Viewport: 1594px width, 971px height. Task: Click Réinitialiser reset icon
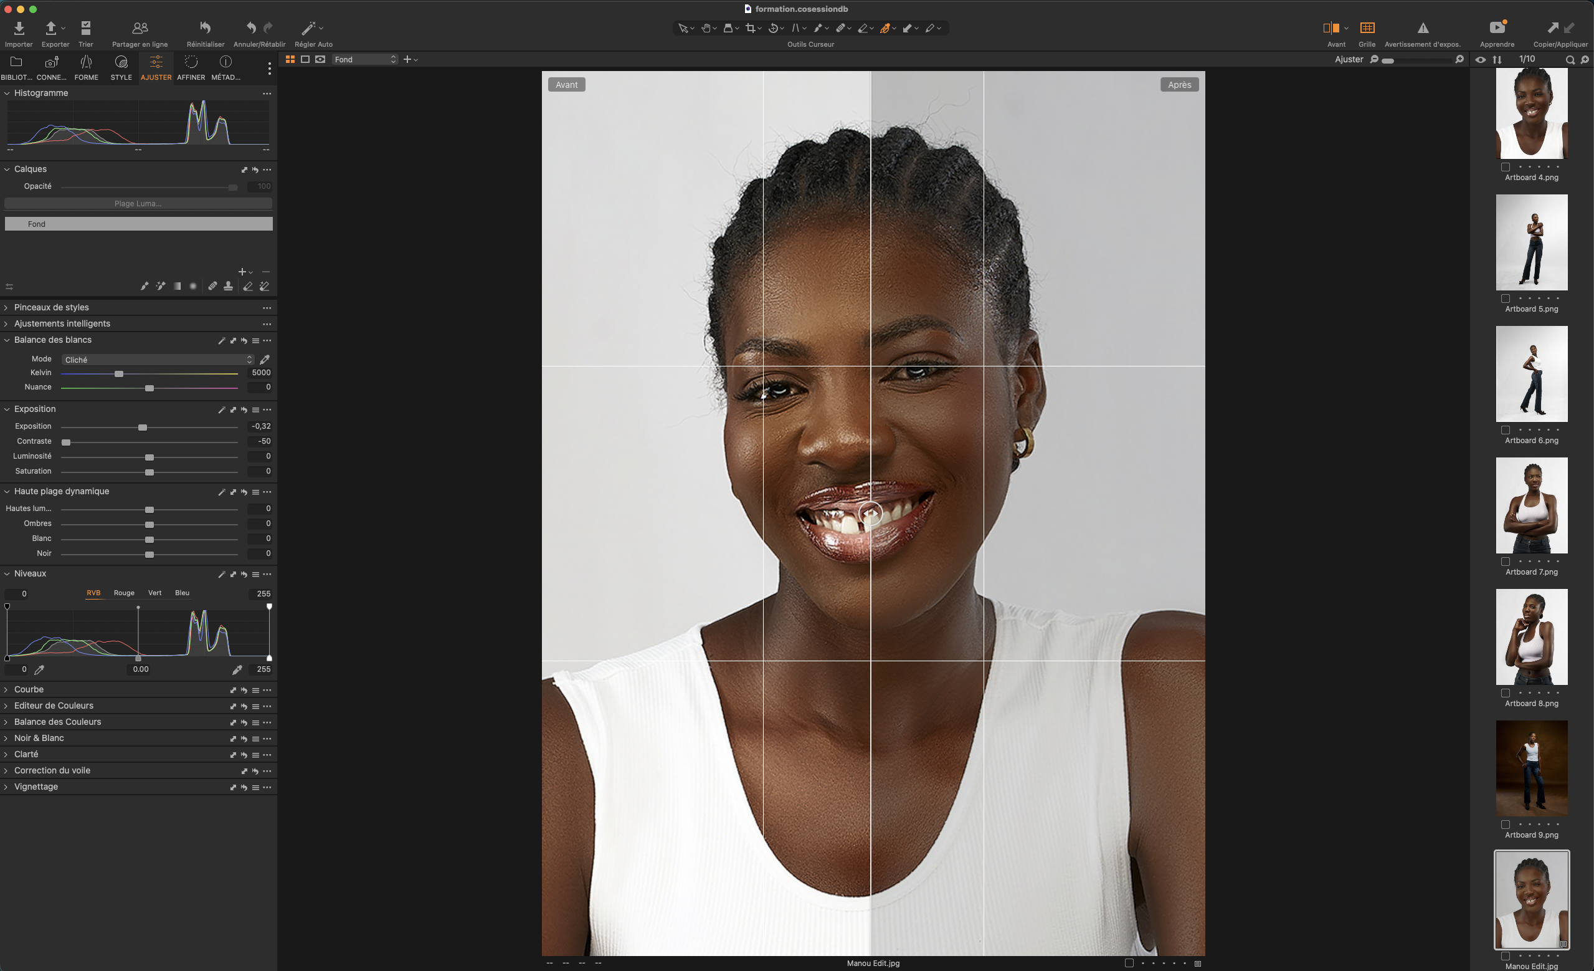click(205, 28)
